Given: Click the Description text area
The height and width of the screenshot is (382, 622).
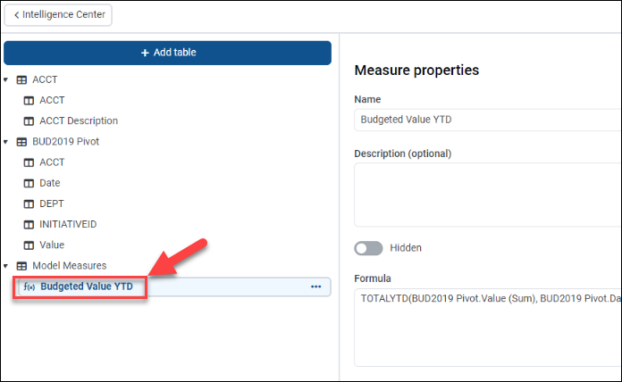Looking at the screenshot, I should 487,194.
